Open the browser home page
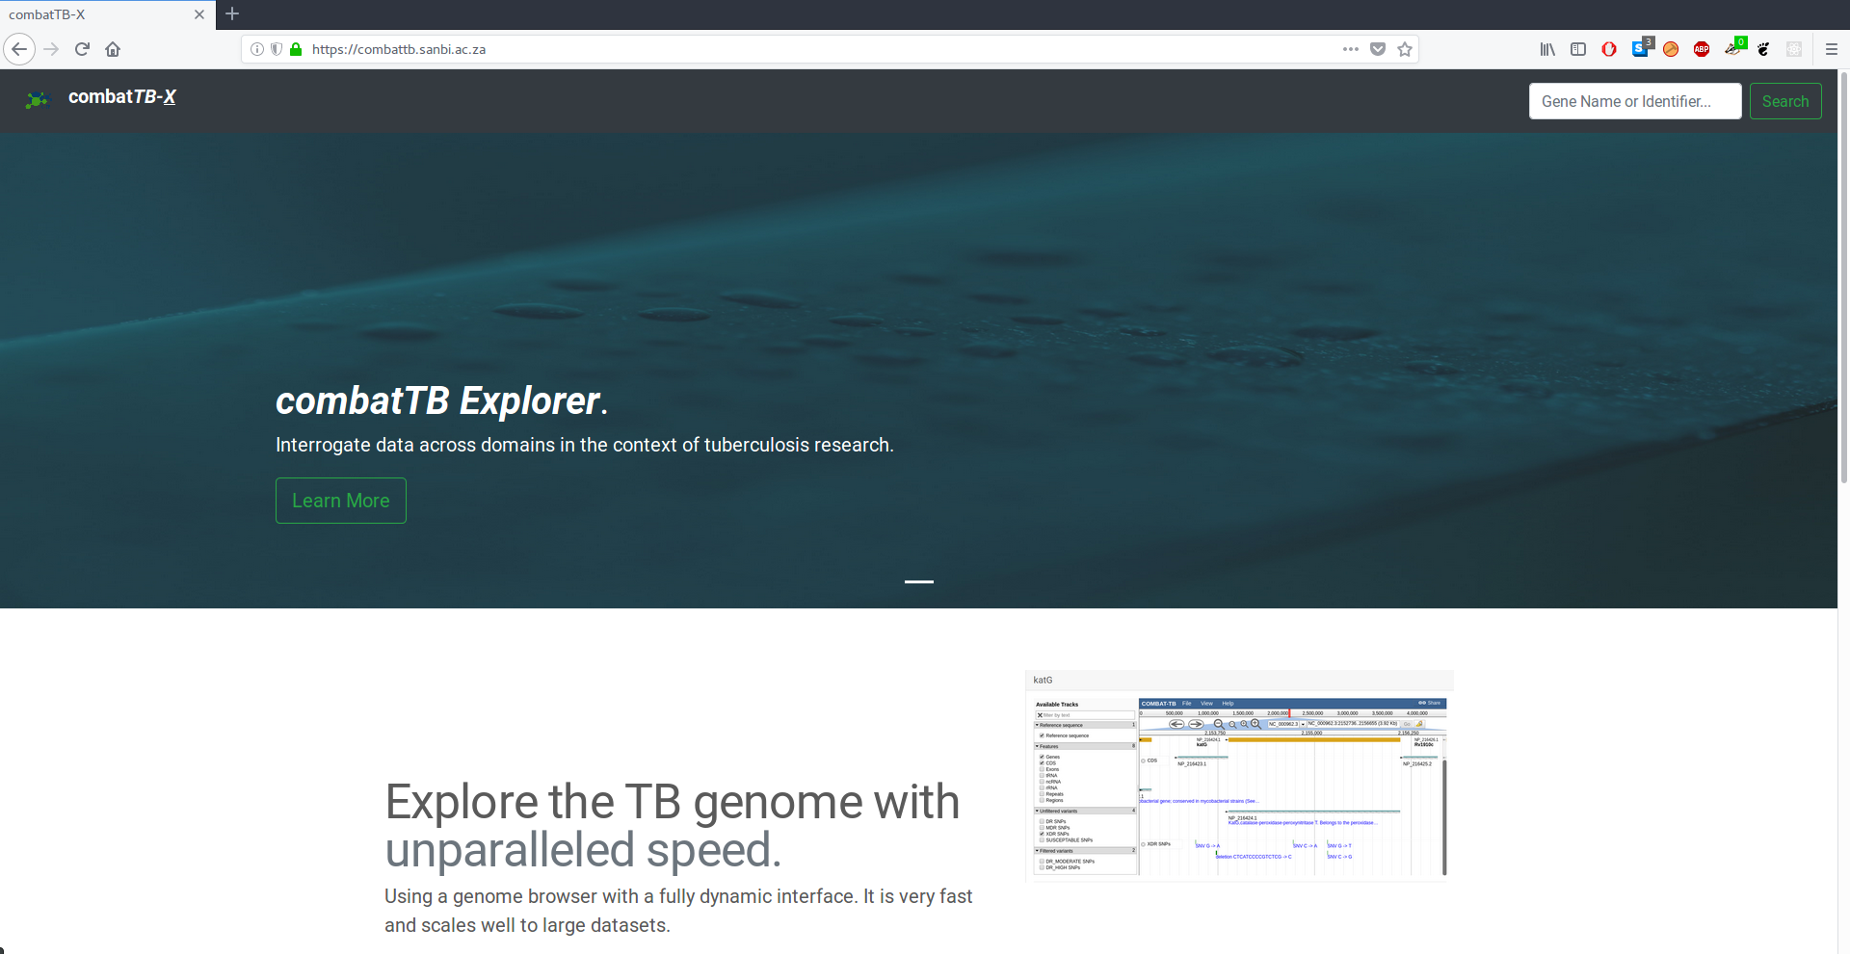The image size is (1850, 954). 113,49
